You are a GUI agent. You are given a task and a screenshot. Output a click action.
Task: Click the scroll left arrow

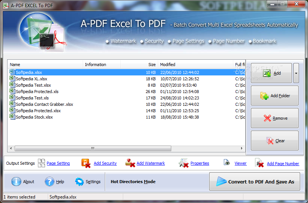coord(11,148)
